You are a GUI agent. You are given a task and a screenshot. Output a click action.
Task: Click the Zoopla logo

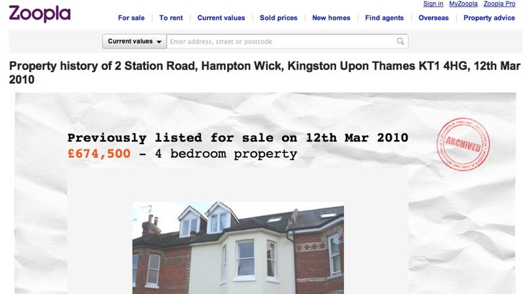[x=40, y=14]
